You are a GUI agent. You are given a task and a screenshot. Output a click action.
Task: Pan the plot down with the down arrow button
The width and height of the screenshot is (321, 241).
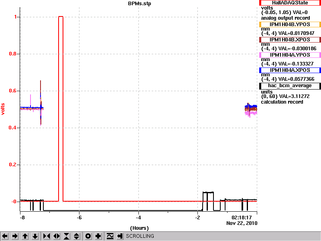tap(35, 236)
